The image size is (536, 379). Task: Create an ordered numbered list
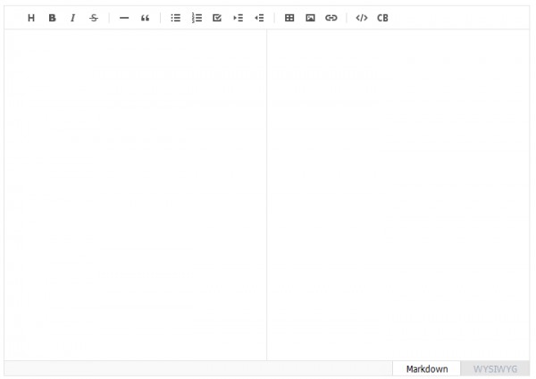point(197,18)
